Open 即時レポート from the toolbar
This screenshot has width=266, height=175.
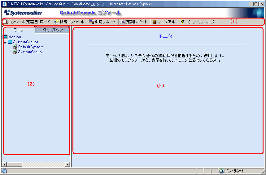pyautogui.click(x=102, y=22)
